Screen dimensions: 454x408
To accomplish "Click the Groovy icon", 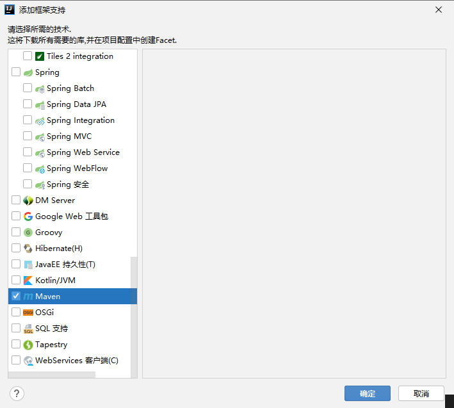I will pyautogui.click(x=28, y=233).
